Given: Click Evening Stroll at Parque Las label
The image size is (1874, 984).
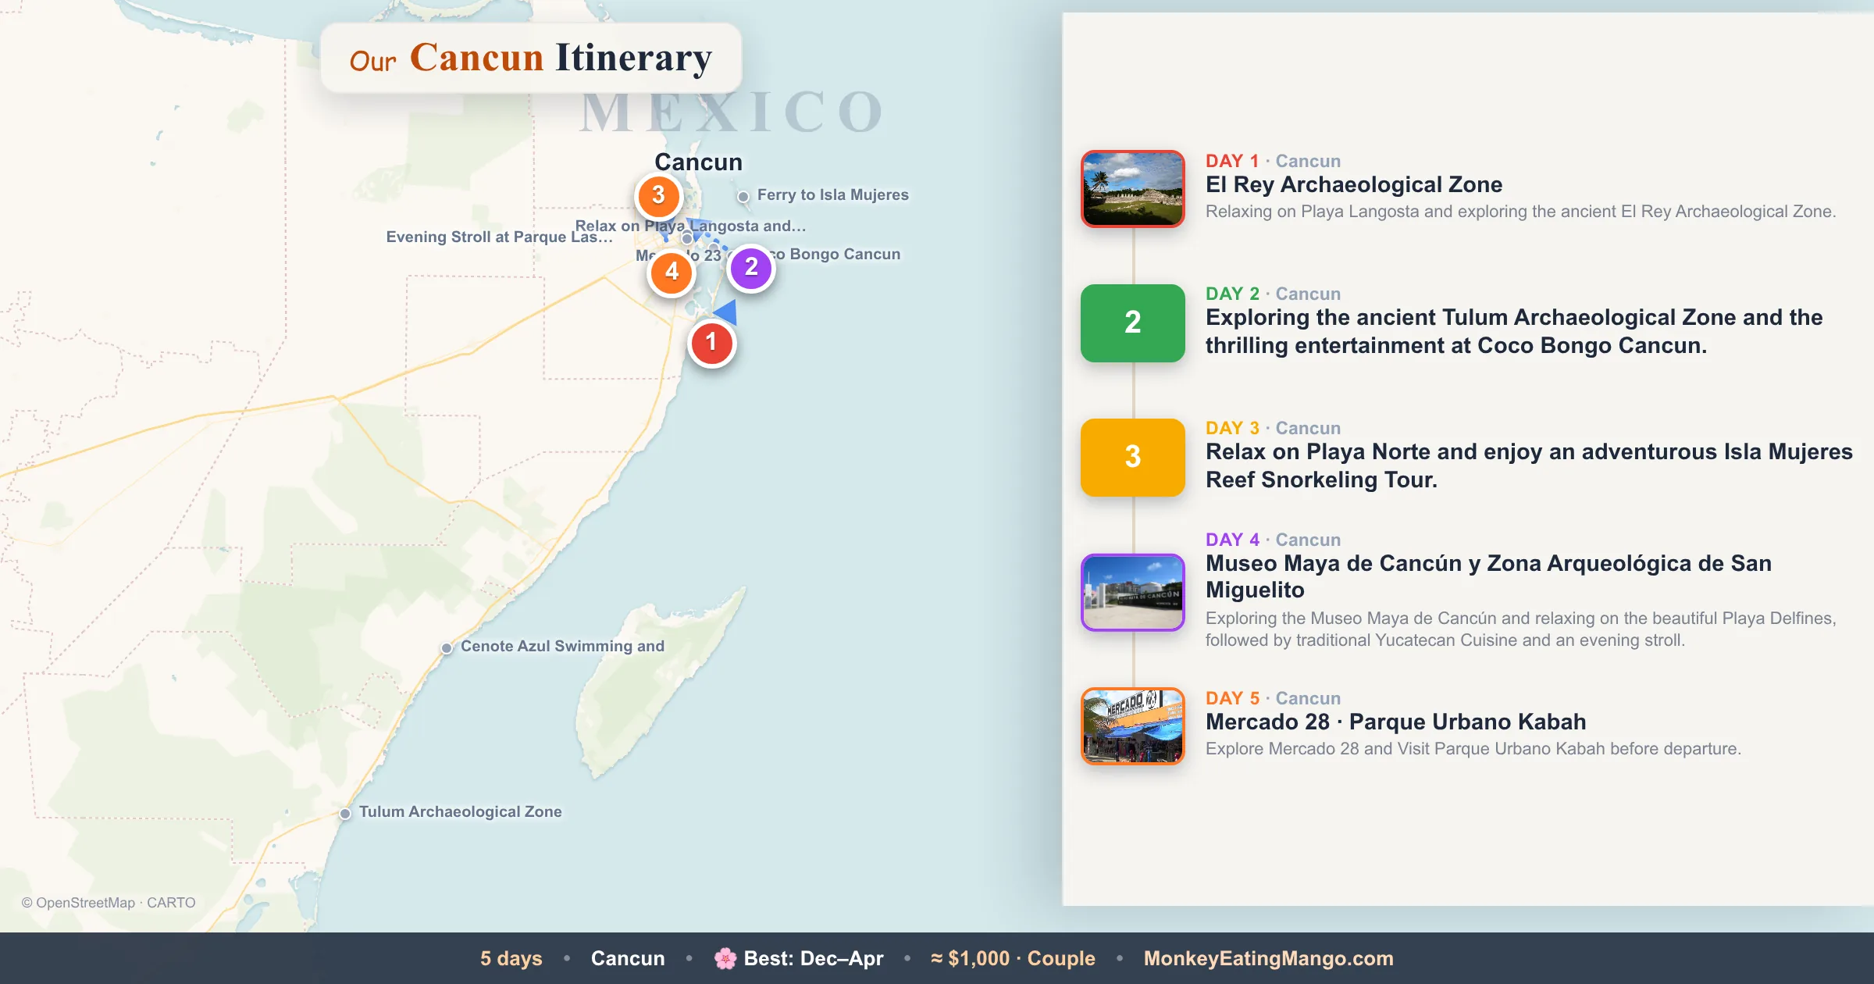Looking at the screenshot, I should click(x=500, y=237).
